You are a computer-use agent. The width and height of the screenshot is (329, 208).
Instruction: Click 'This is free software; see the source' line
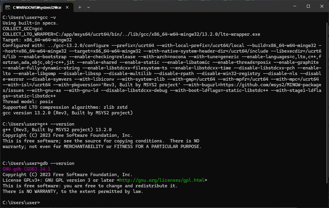(101, 141)
